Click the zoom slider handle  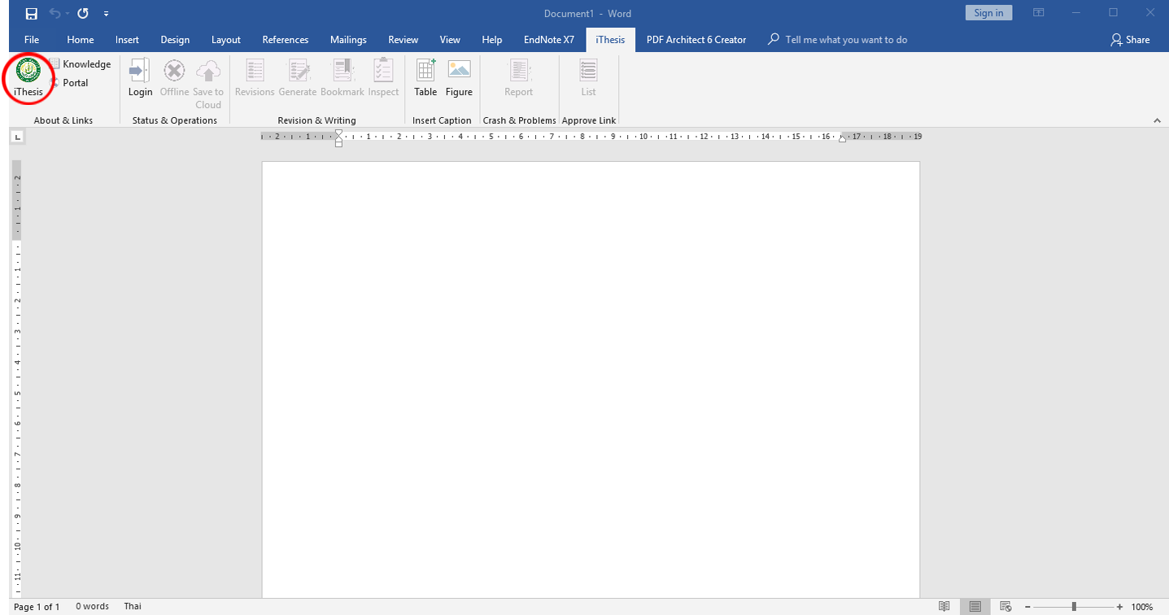pos(1074,607)
